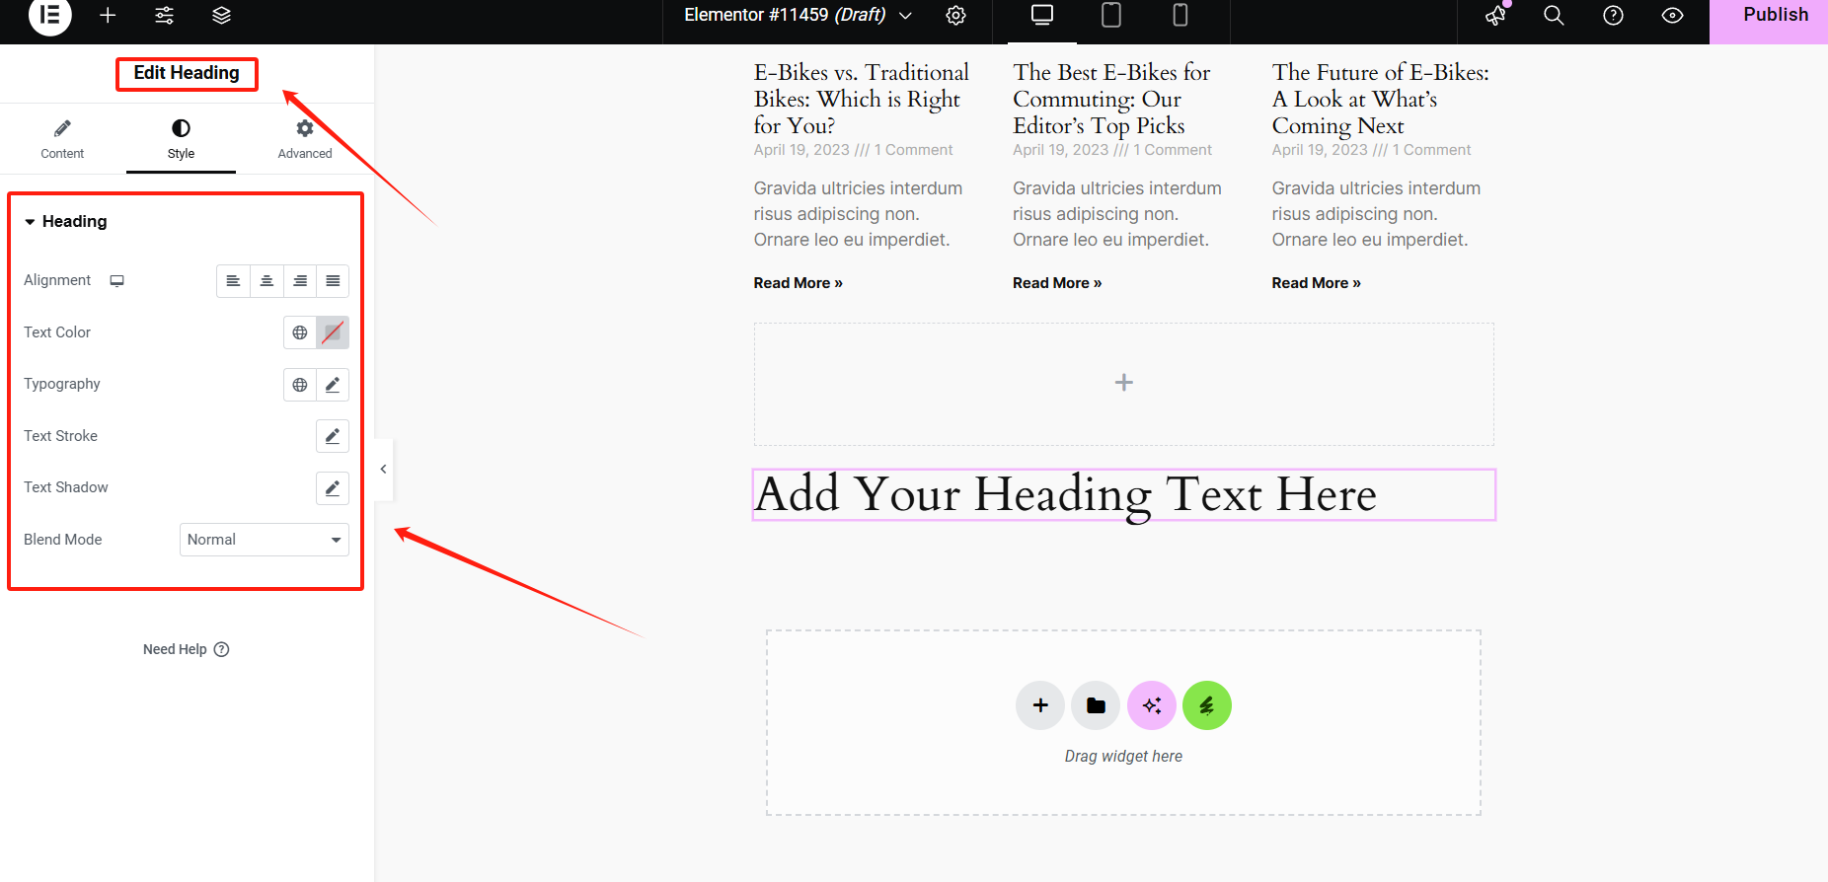
Task: Click the Add Element plus icon
Action: point(108,16)
